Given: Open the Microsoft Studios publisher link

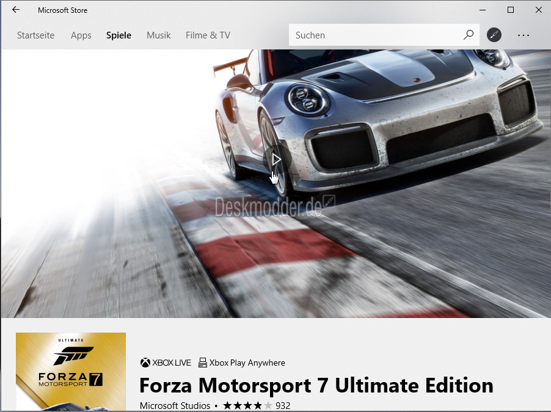Looking at the screenshot, I should (175, 406).
